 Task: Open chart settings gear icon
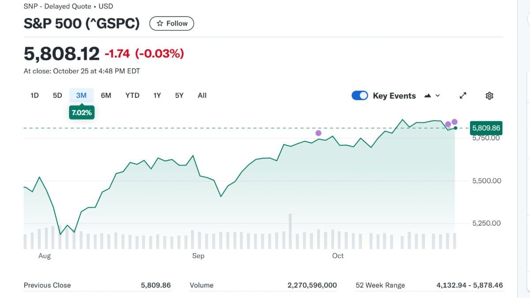pyautogui.click(x=489, y=96)
